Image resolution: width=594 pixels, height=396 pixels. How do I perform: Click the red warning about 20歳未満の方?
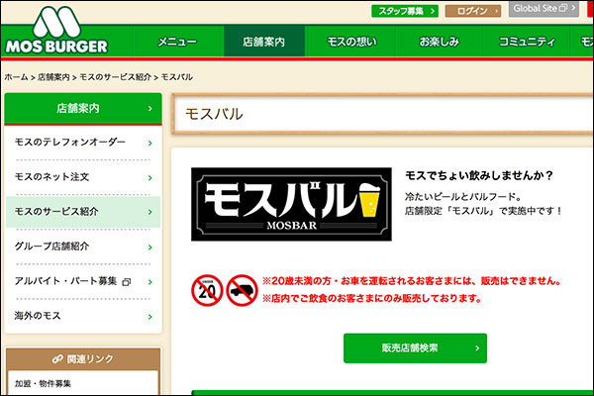click(412, 281)
